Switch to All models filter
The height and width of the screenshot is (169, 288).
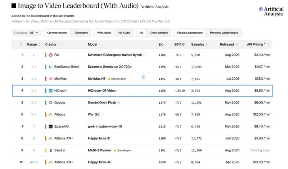coord(81,33)
